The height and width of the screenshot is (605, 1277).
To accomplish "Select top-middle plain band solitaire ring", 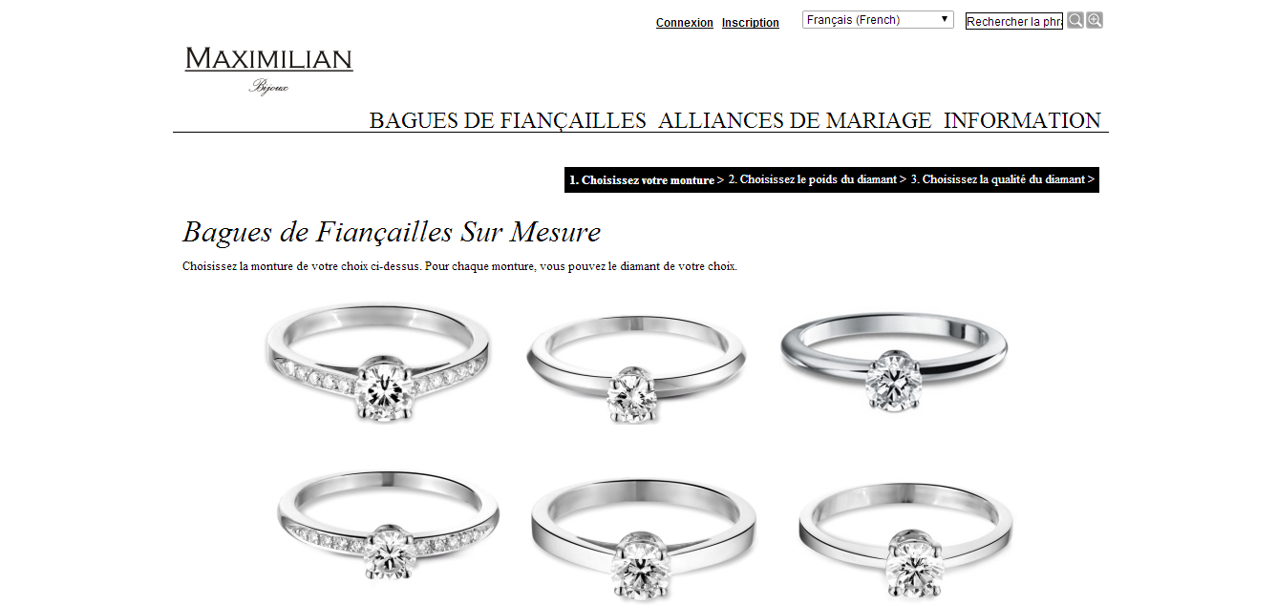I will 636,367.
